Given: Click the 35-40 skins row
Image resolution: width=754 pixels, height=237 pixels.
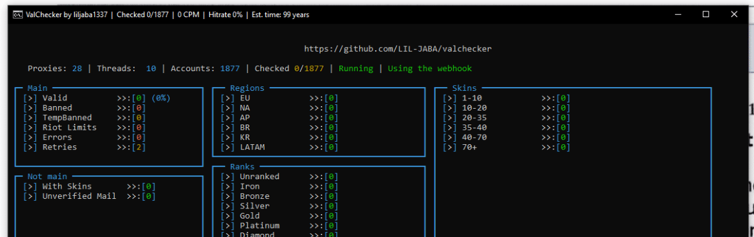Looking at the screenshot, I should tap(506, 127).
